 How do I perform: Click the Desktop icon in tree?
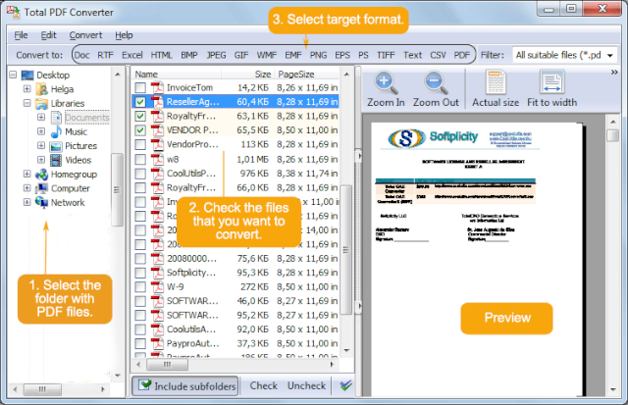click(27, 75)
